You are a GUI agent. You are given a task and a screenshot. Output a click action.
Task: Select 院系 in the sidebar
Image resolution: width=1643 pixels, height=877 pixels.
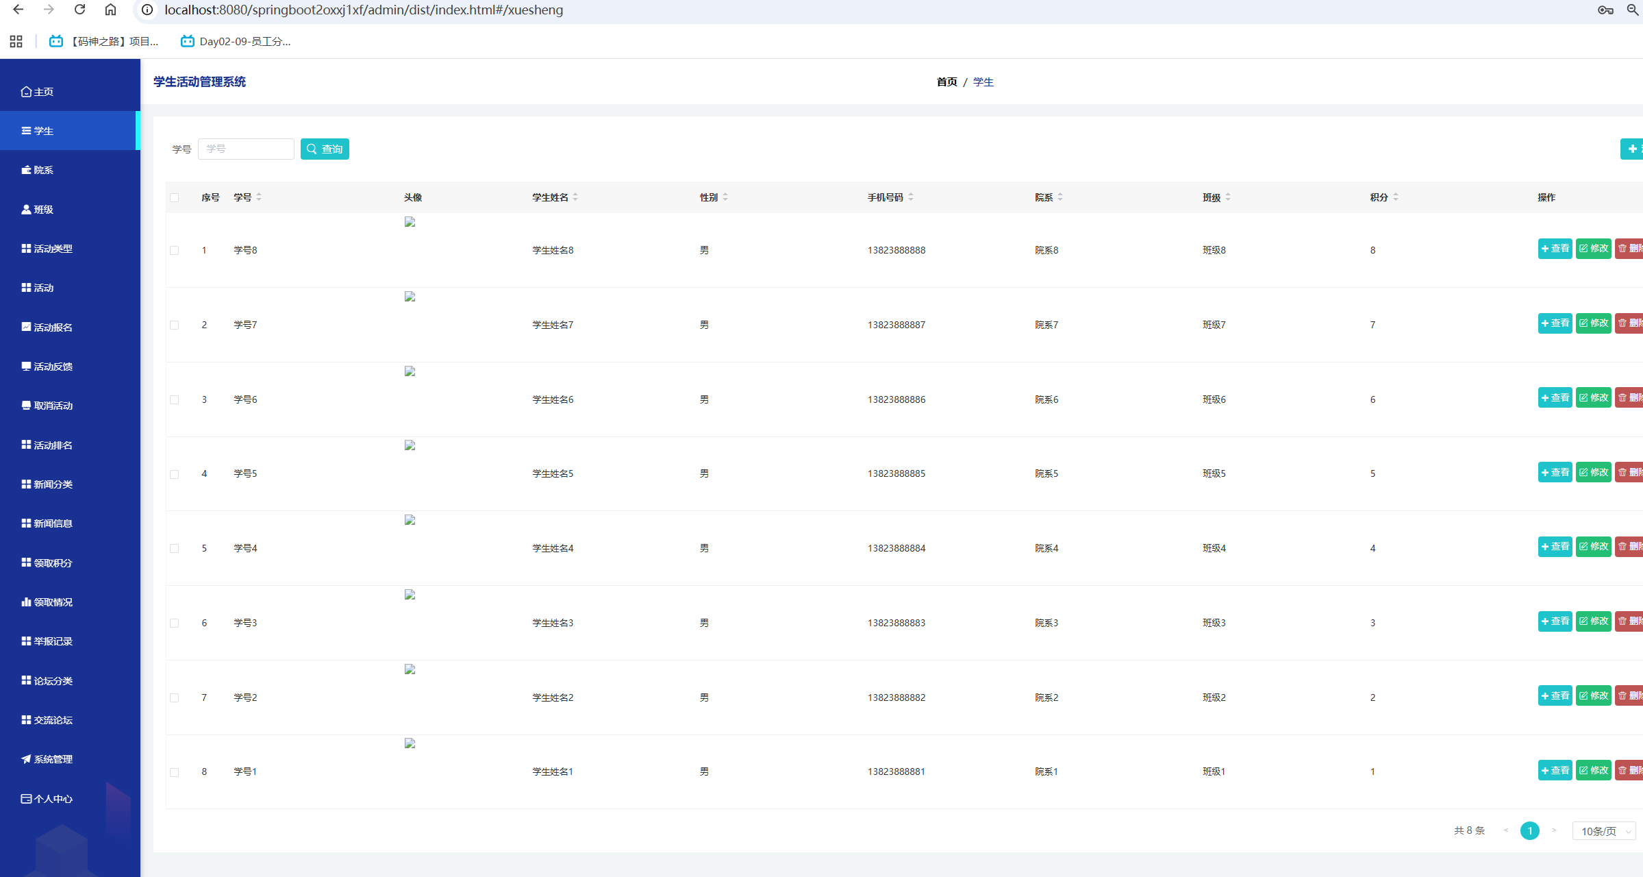coord(44,170)
